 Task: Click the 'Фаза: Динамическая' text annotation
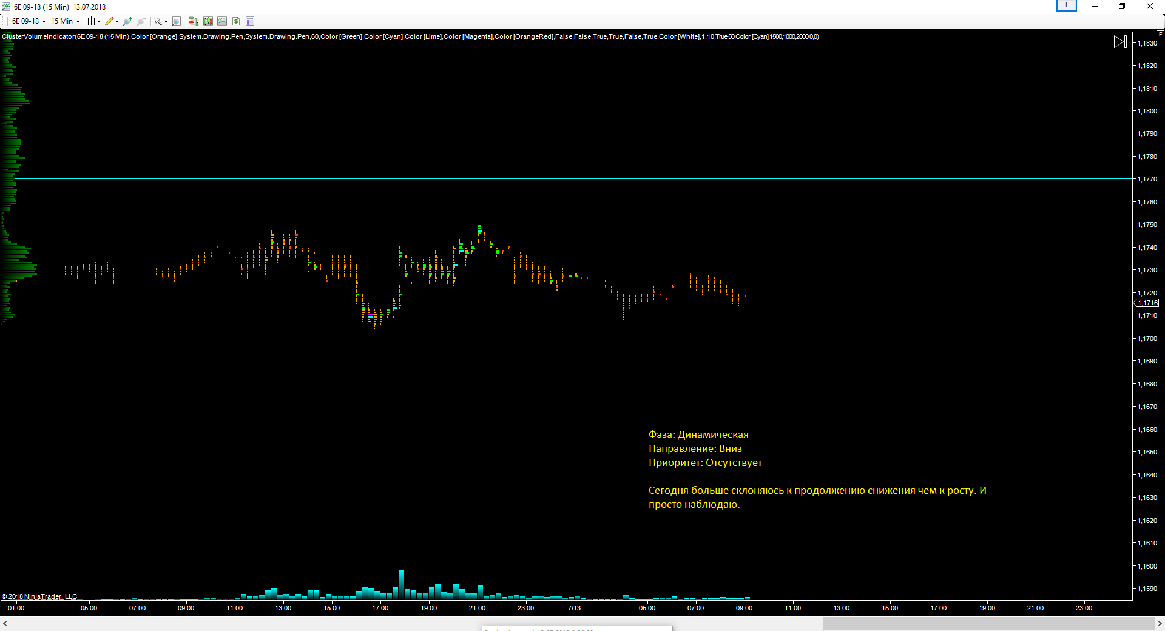click(698, 434)
